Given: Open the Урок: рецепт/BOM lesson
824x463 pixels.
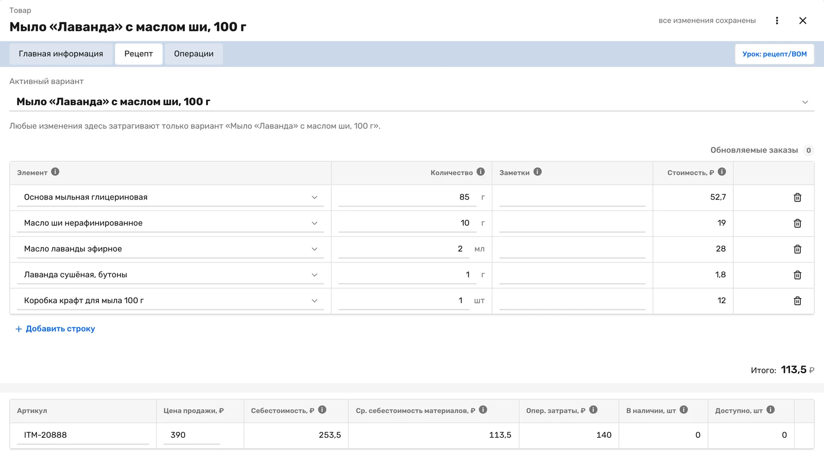Looking at the screenshot, I should 775,54.
